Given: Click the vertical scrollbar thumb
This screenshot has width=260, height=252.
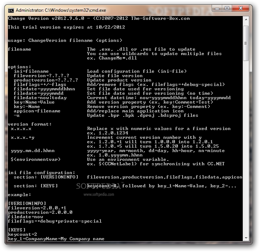Looking at the screenshot, I should pos(246,43).
